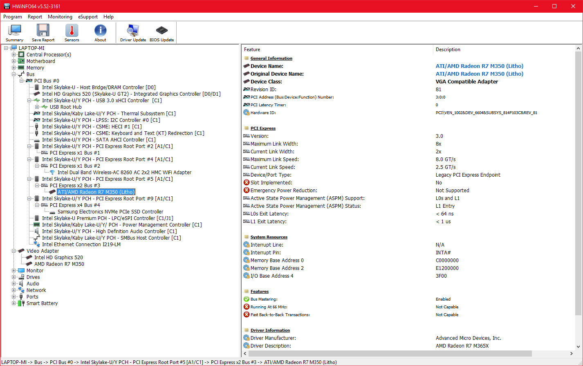This screenshot has height=366, width=583.
Task: Click the Central Processor(s) chip icon
Action: 21,55
